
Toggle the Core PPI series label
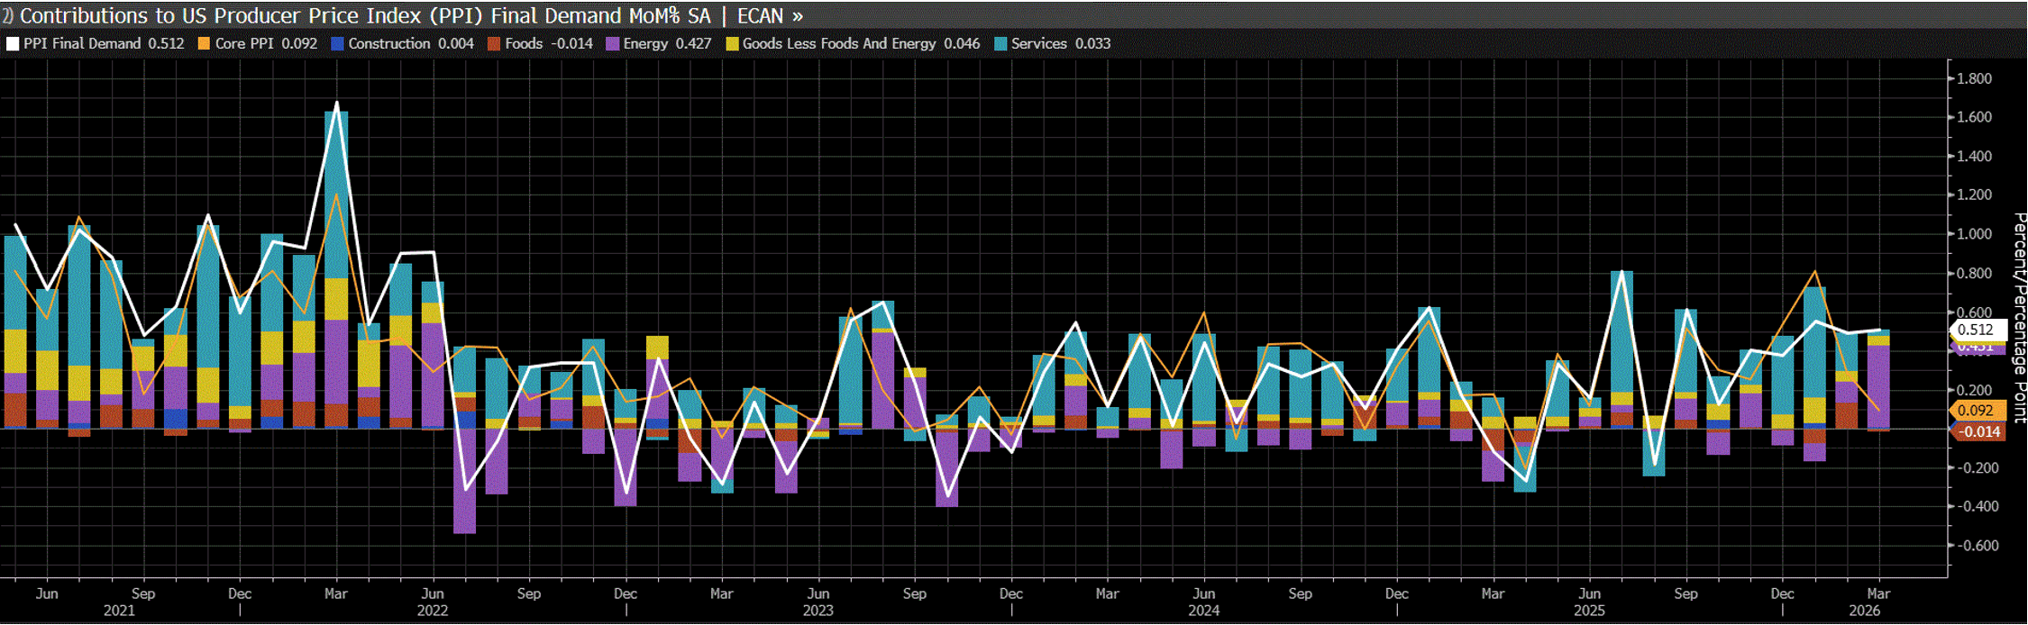(x=243, y=44)
